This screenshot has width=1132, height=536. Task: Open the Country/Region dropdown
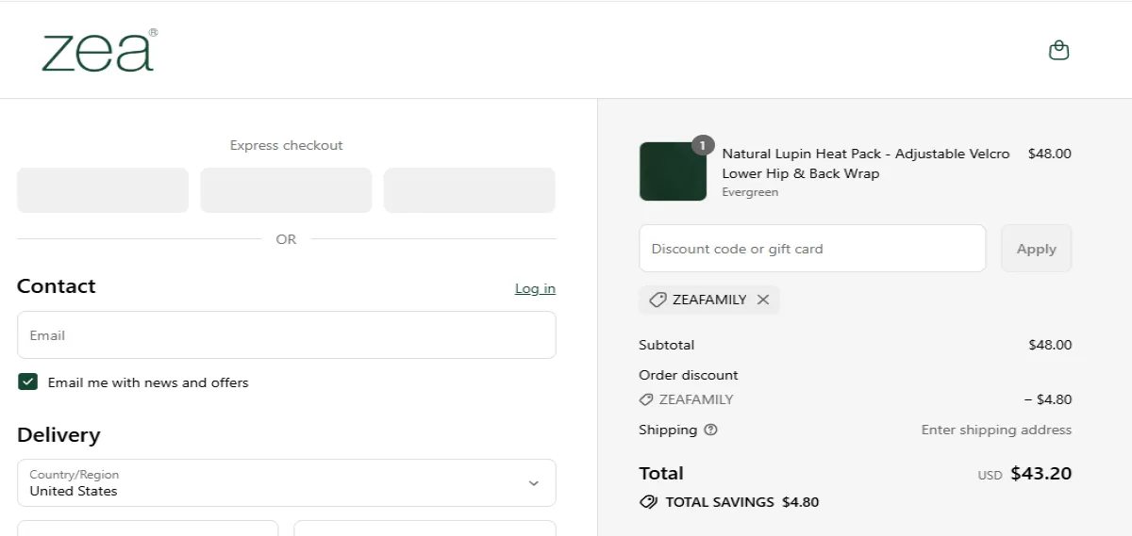click(287, 482)
